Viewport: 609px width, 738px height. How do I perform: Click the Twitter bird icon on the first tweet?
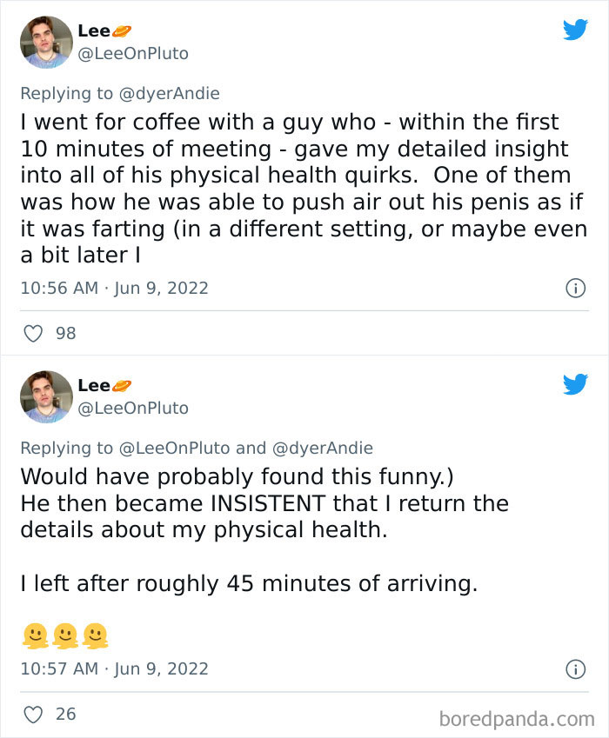[x=575, y=28]
